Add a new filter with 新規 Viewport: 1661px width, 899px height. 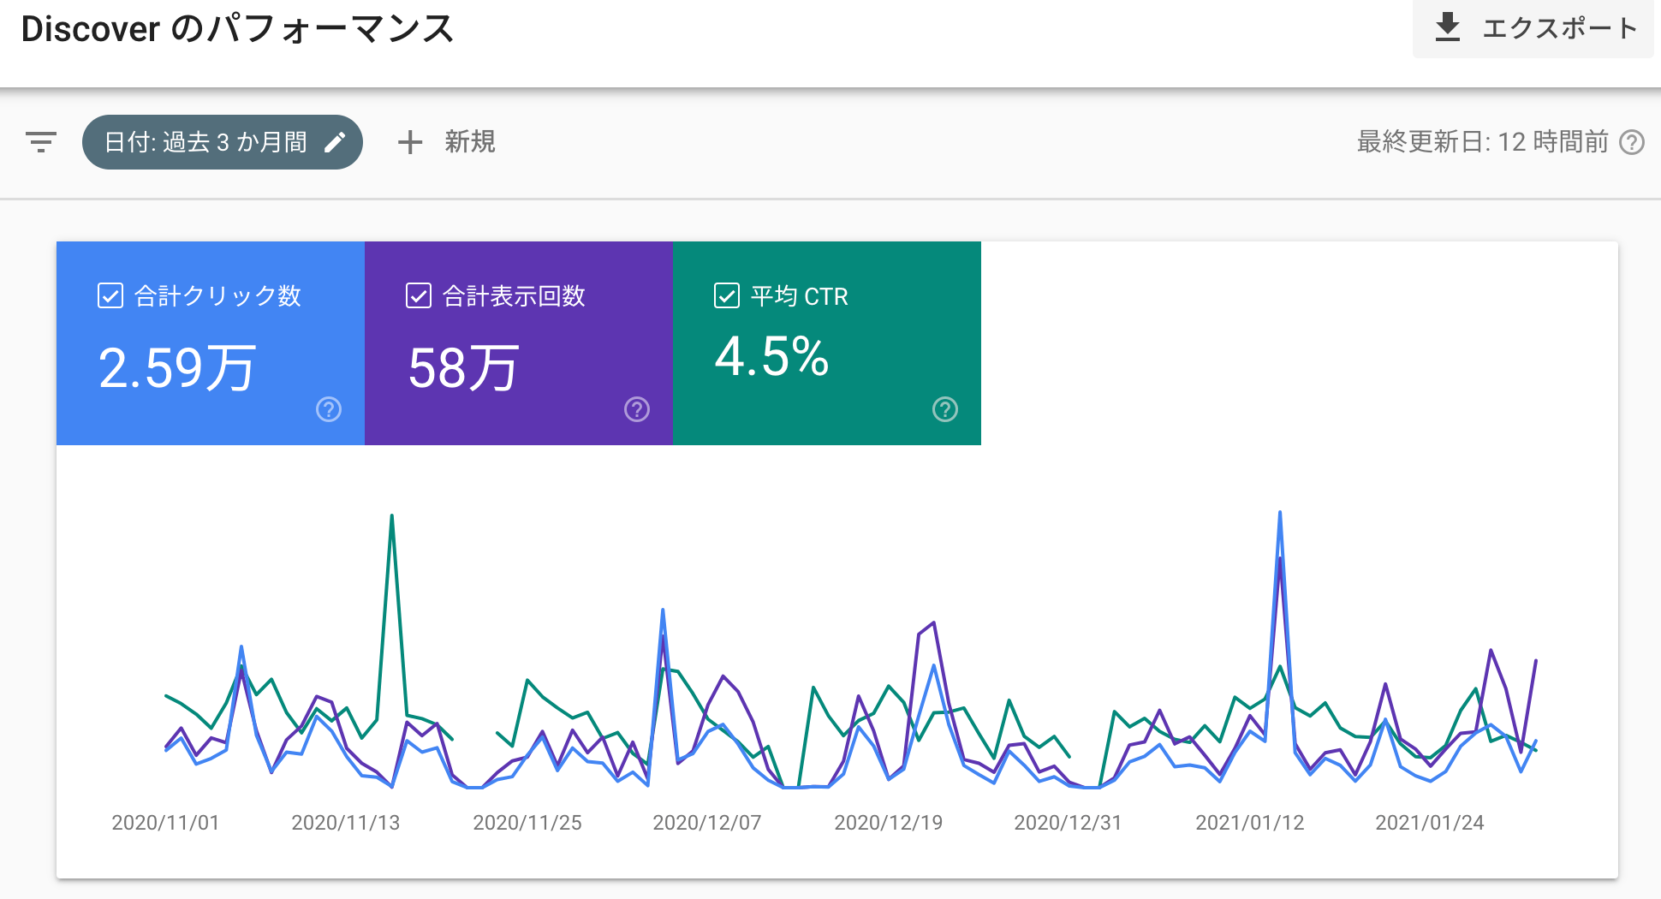470,142
